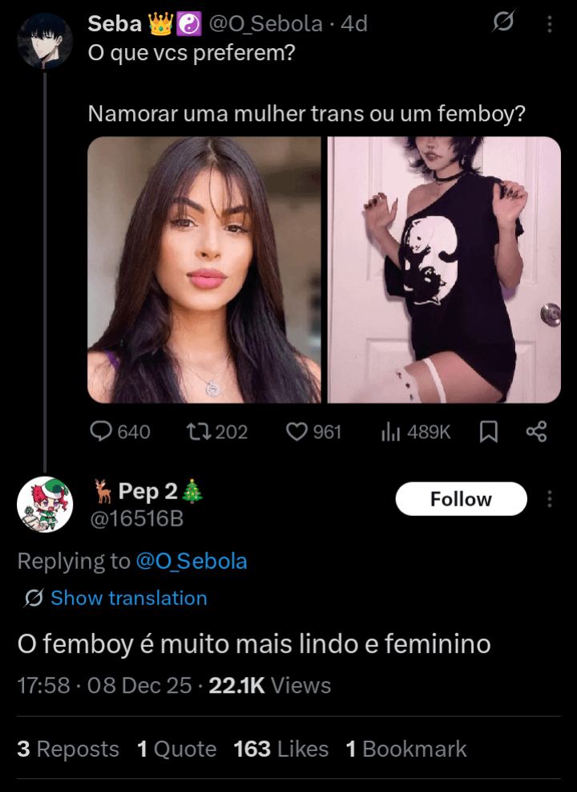View the 163 Likes list
The height and width of the screenshot is (792, 577).
coord(280,749)
